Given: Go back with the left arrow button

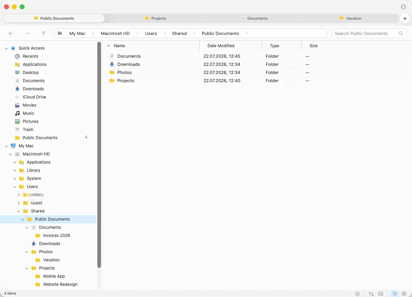Looking at the screenshot, I should (x=11, y=33).
